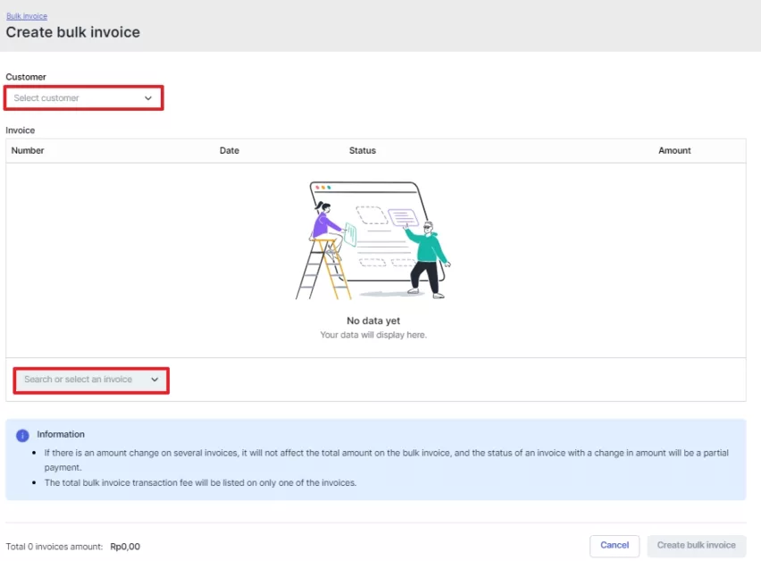Click the Cancel button
The image size is (761, 561).
(615, 546)
